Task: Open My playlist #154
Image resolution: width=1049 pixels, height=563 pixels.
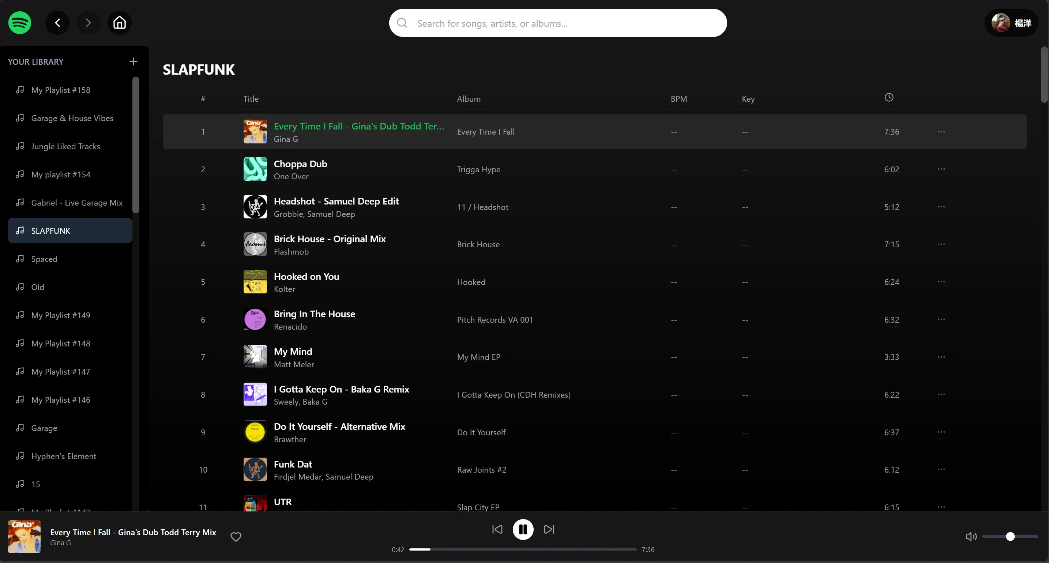Action: pos(70,174)
